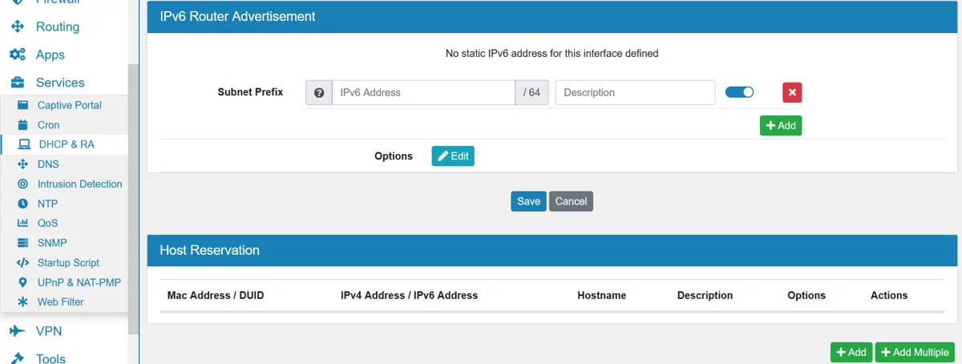Viewport: 962px width, 364px height.
Task: Click the Actions column header
Action: tap(889, 295)
